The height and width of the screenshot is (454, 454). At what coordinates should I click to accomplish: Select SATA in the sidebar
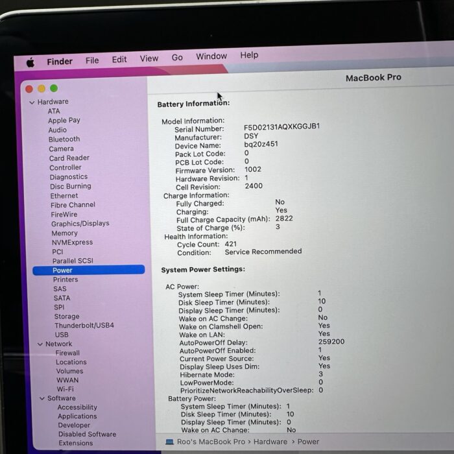(x=62, y=298)
